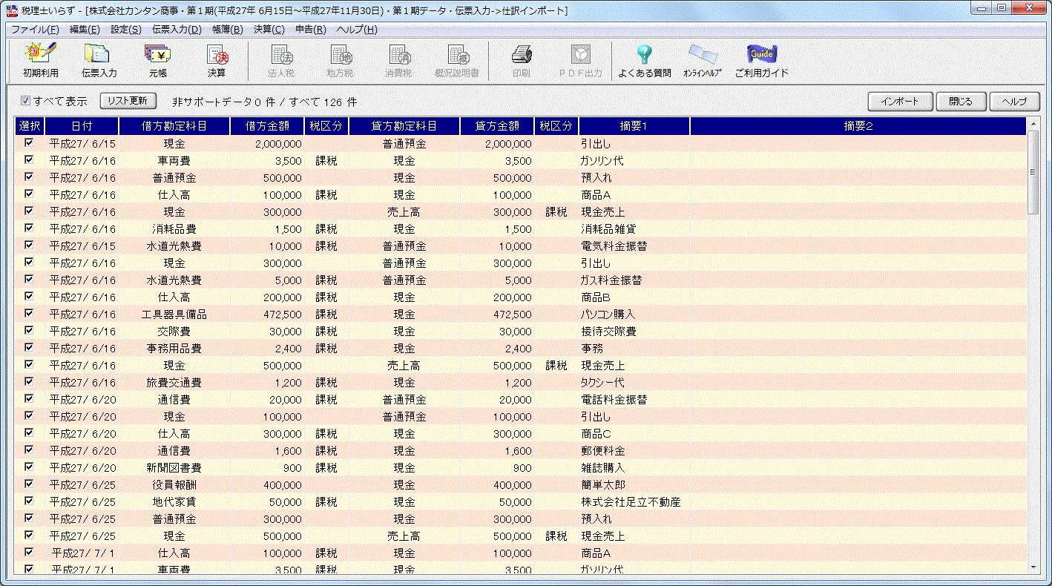Click the scrollbar down arrow
Viewport: 1052px width, 586px height.
tap(1033, 567)
